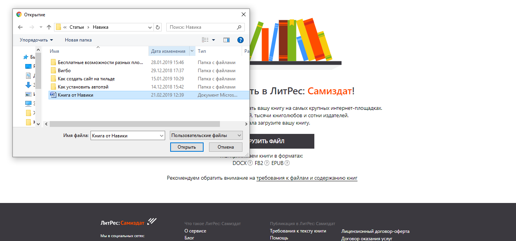Refresh the current folder listing
The width and height of the screenshot is (516, 241).
(x=158, y=27)
